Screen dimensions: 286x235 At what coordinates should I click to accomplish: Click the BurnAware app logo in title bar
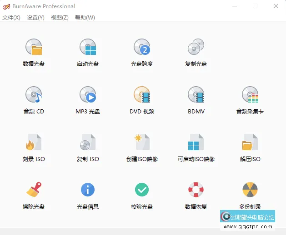6,6
